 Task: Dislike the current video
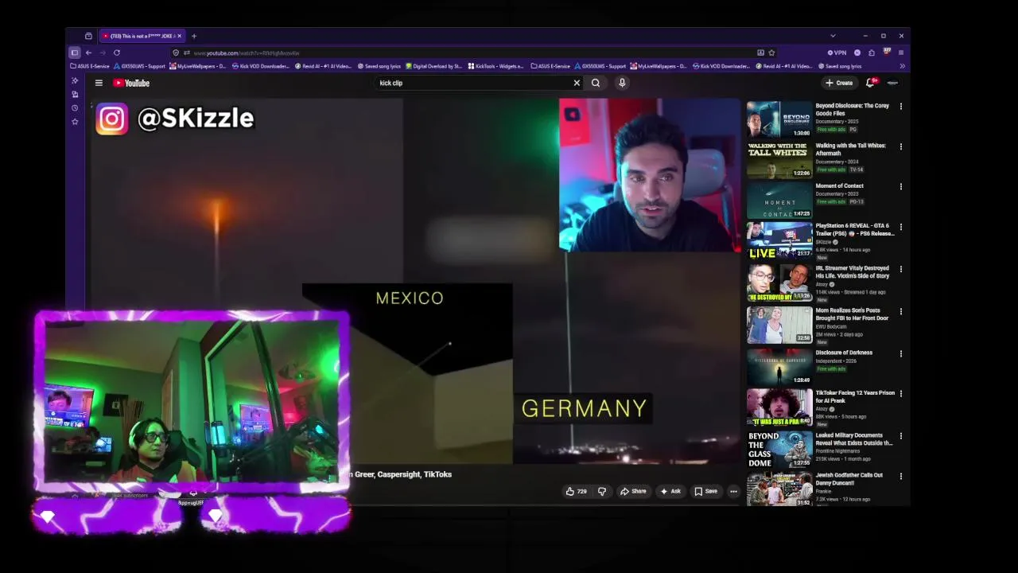[602, 491]
